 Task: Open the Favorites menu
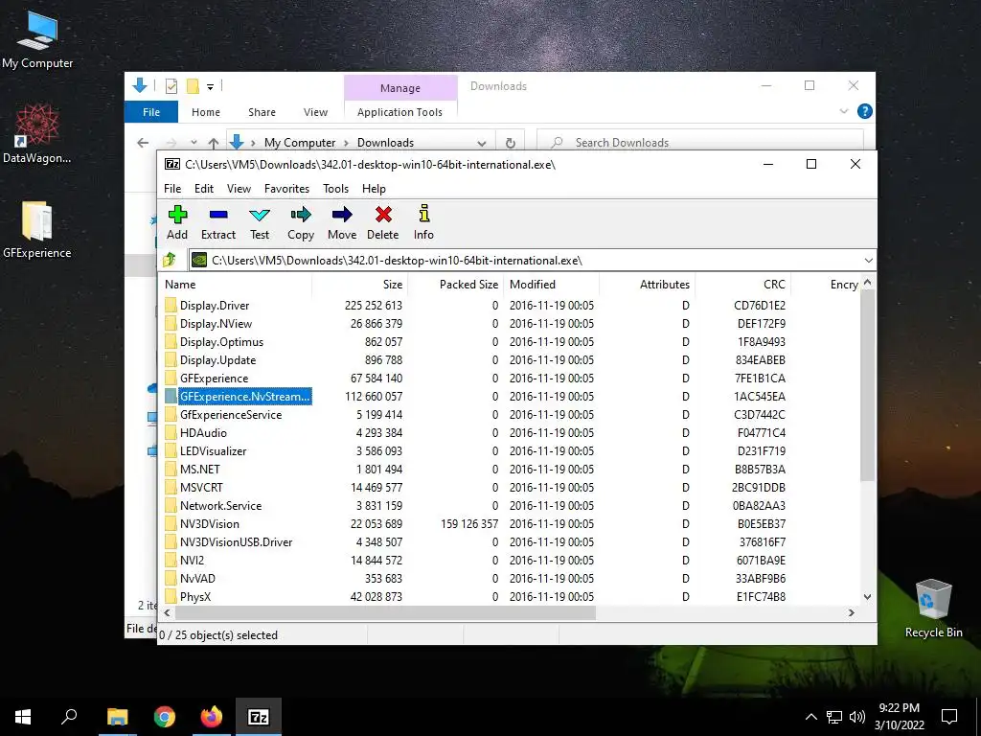click(286, 189)
